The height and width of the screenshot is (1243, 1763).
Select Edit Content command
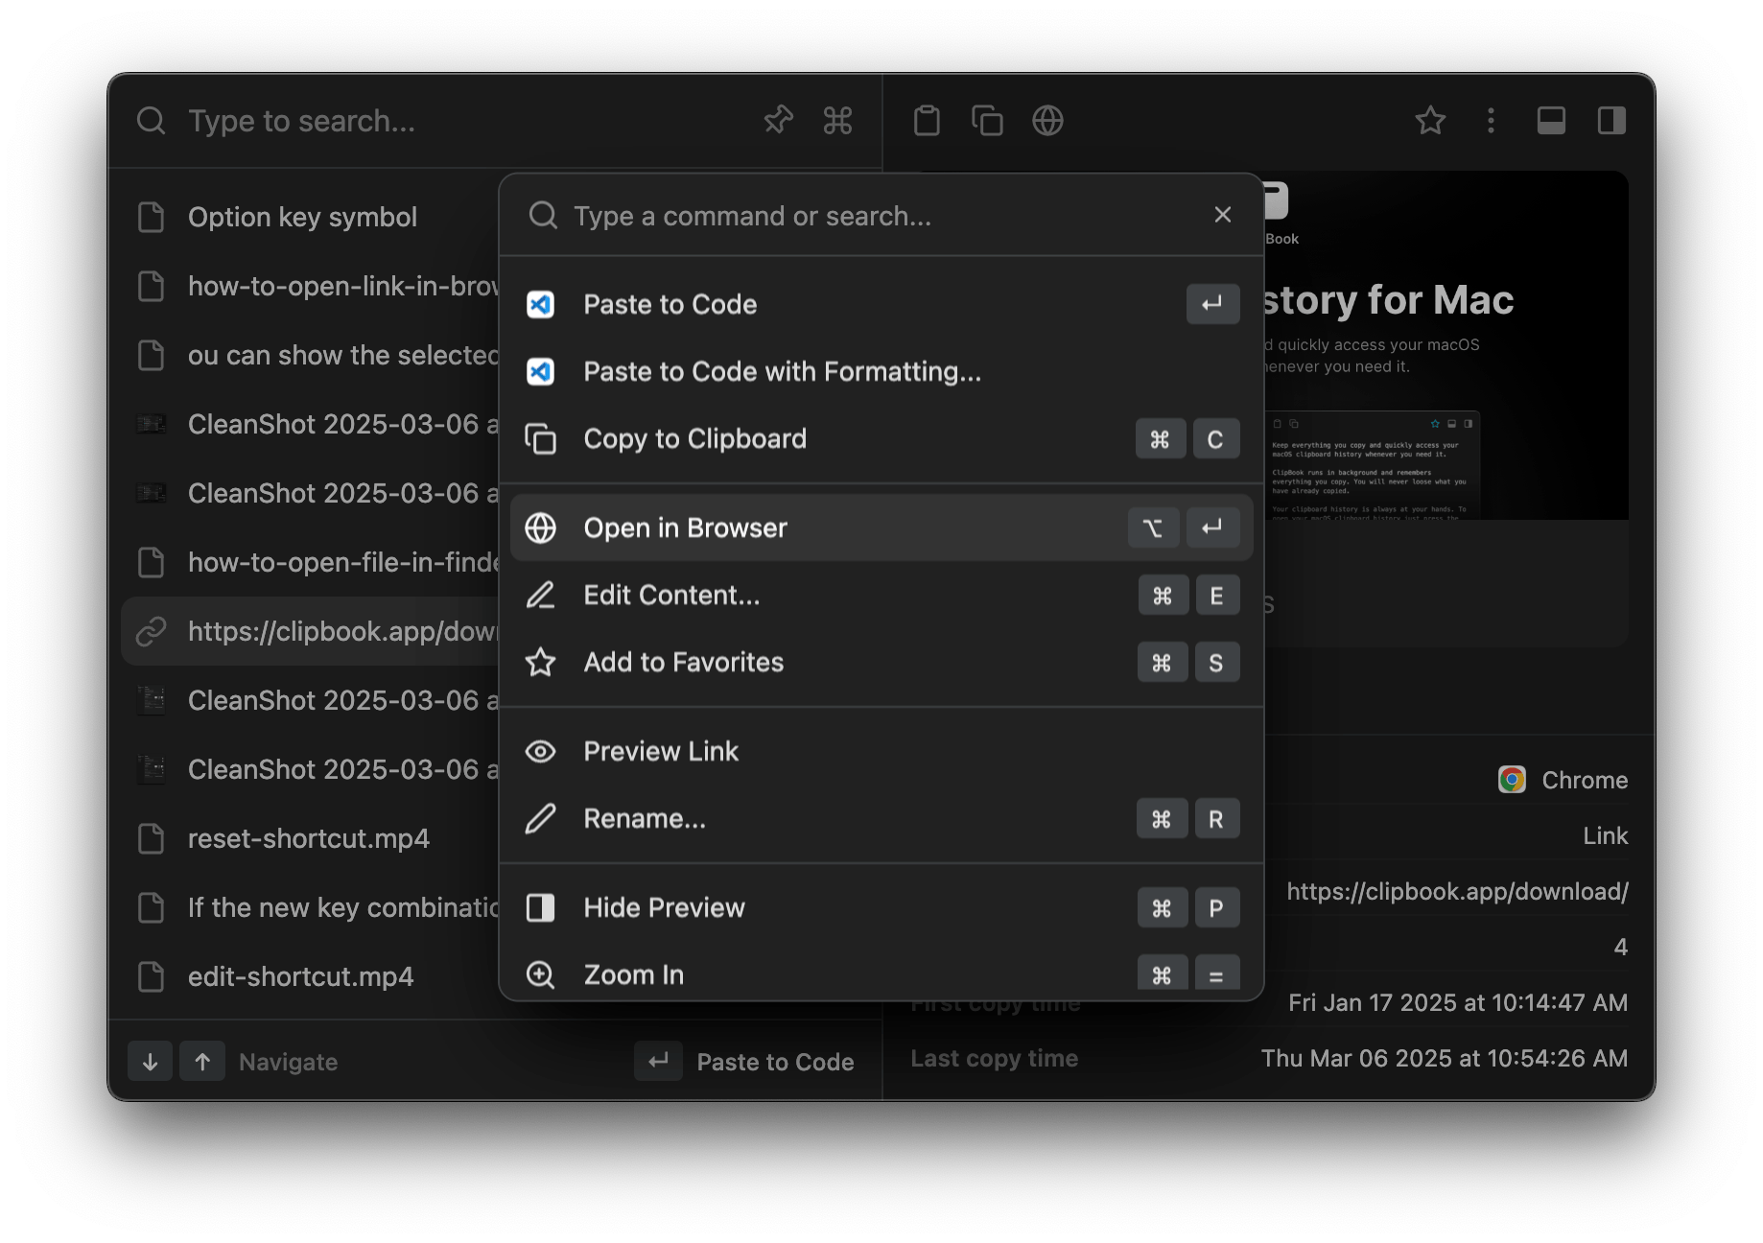tap(881, 595)
